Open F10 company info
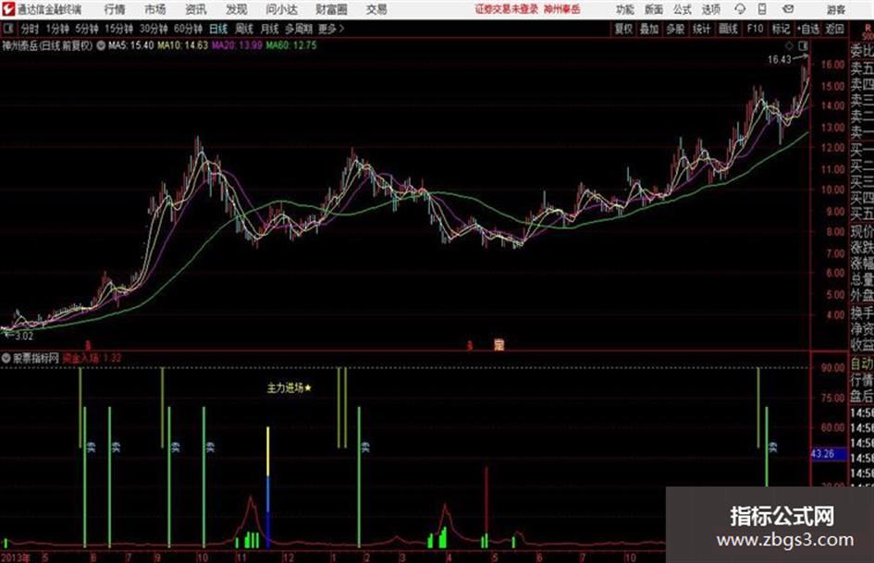The image size is (874, 563). tap(756, 29)
